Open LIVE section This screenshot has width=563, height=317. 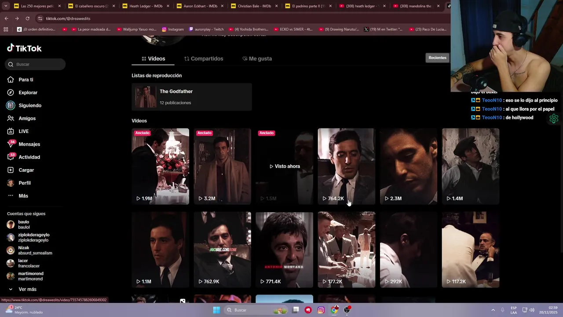23,131
